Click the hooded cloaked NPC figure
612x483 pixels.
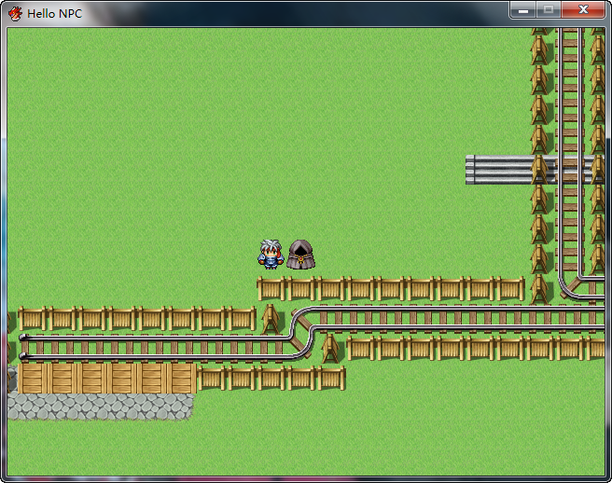tap(300, 255)
